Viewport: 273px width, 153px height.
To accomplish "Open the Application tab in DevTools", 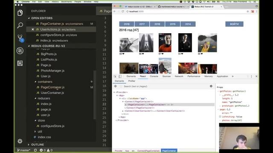I will pos(222,76).
